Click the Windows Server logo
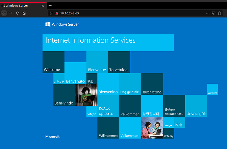The width and height of the screenshot is (227, 149). coord(62,24)
